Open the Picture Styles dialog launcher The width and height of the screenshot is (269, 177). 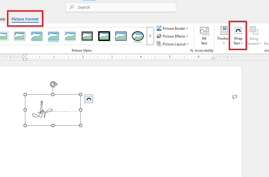(x=192, y=50)
